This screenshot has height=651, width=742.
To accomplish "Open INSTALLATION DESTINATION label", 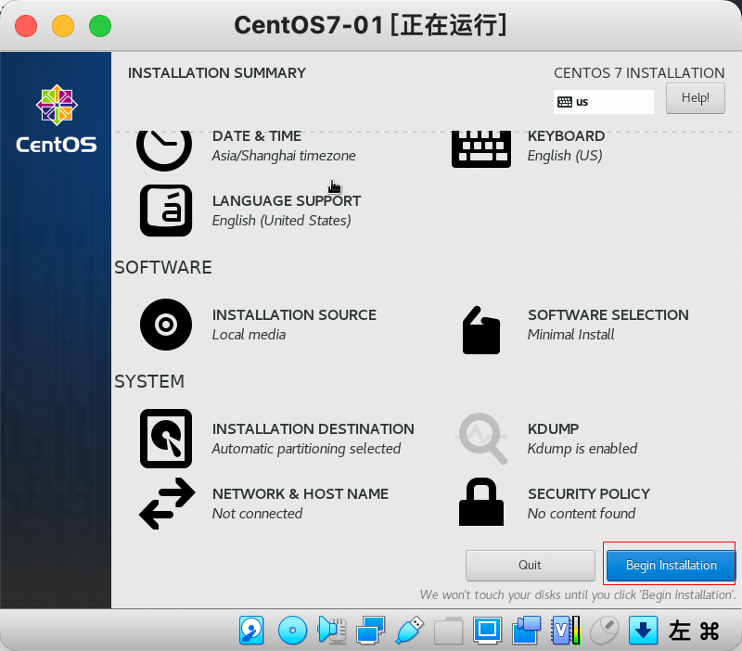I will click(313, 428).
